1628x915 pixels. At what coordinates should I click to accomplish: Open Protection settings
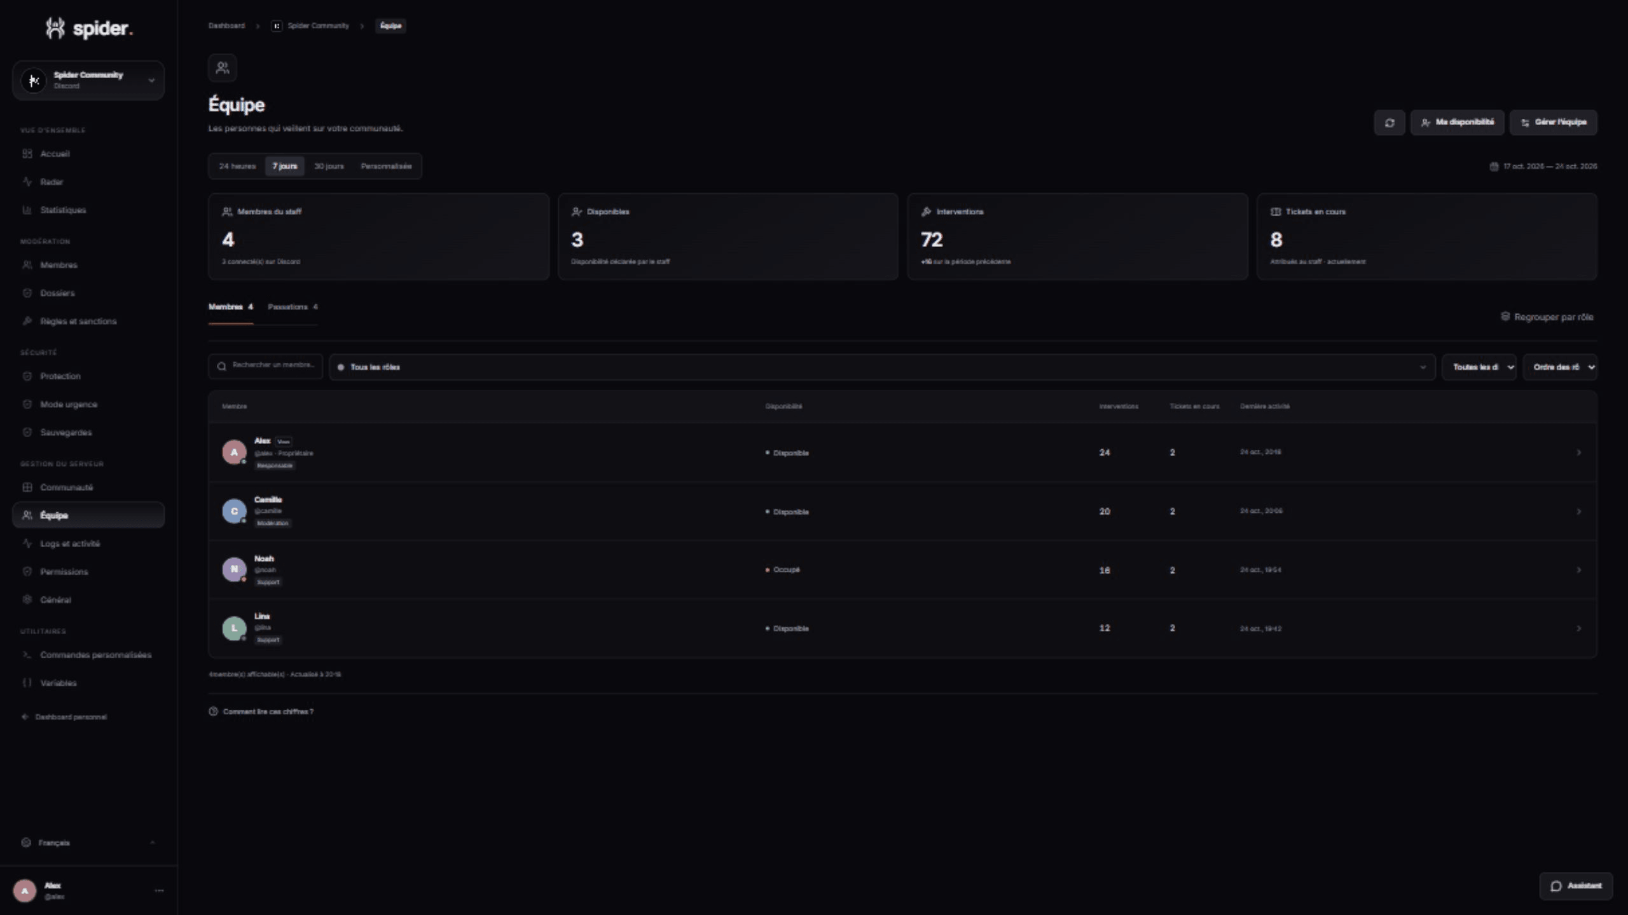88,376
